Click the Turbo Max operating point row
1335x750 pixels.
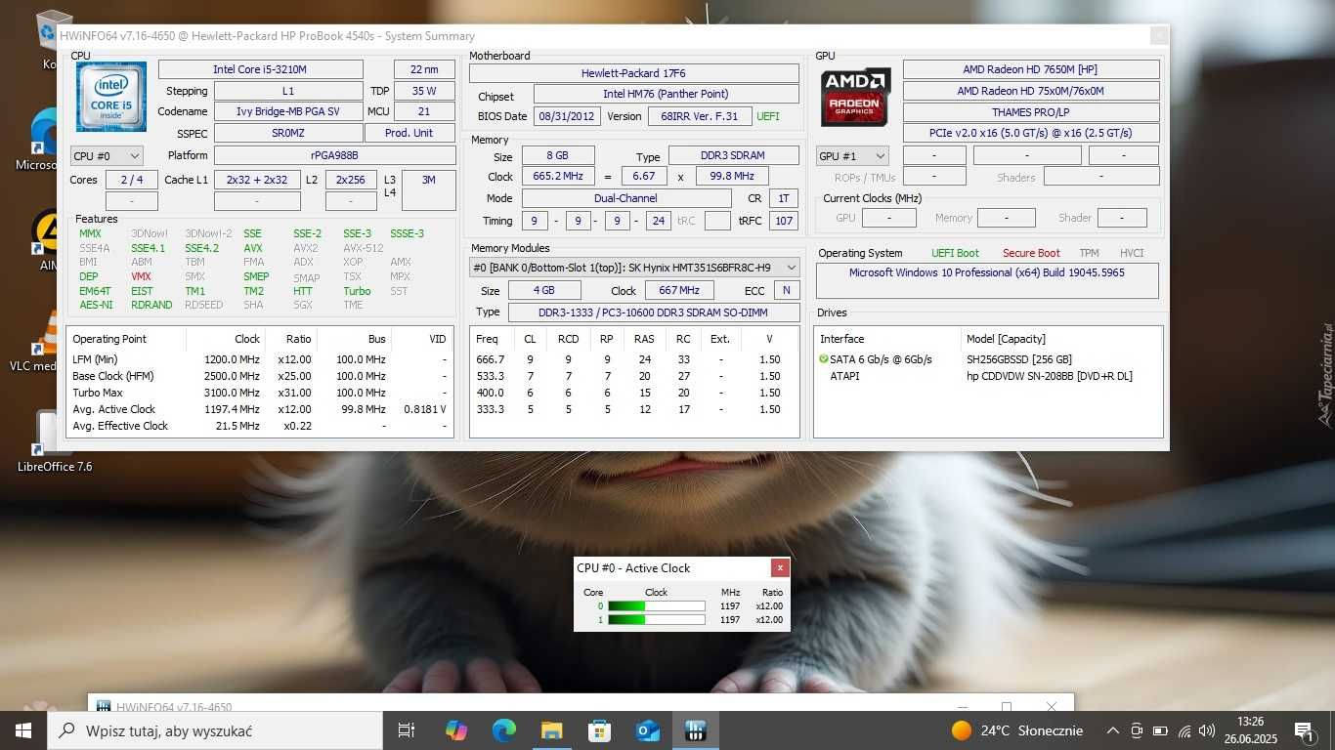(x=259, y=393)
